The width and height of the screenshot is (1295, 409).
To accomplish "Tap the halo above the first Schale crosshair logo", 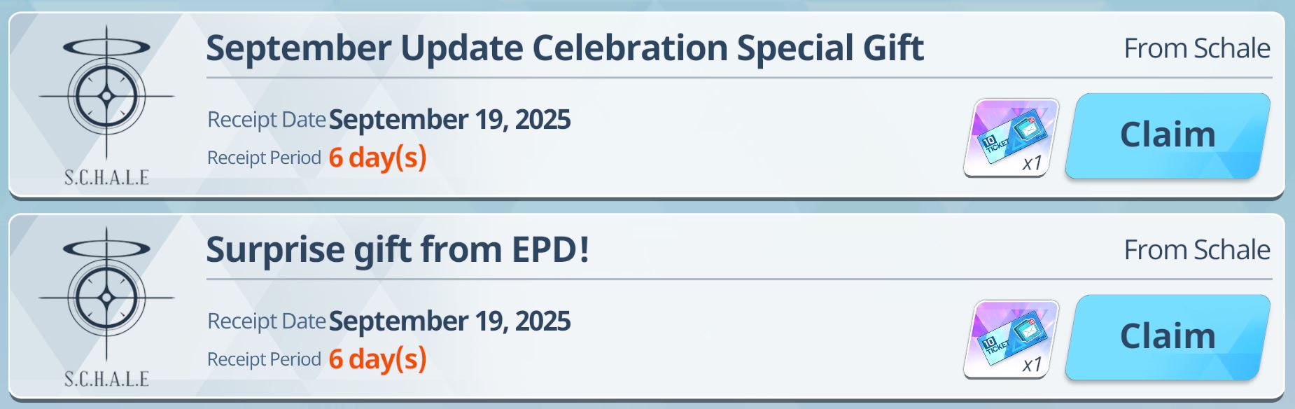I will [x=106, y=48].
